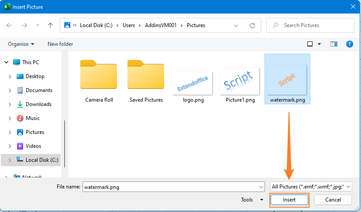Select the Saved Pictures folder icon
361x212 pixels.
coord(146,75)
